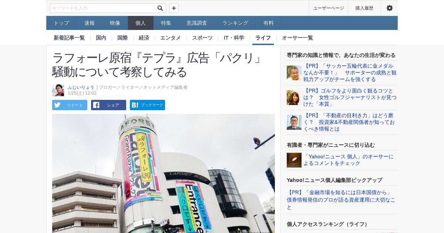
Task: Open IT・科学 category
Action: click(x=234, y=38)
